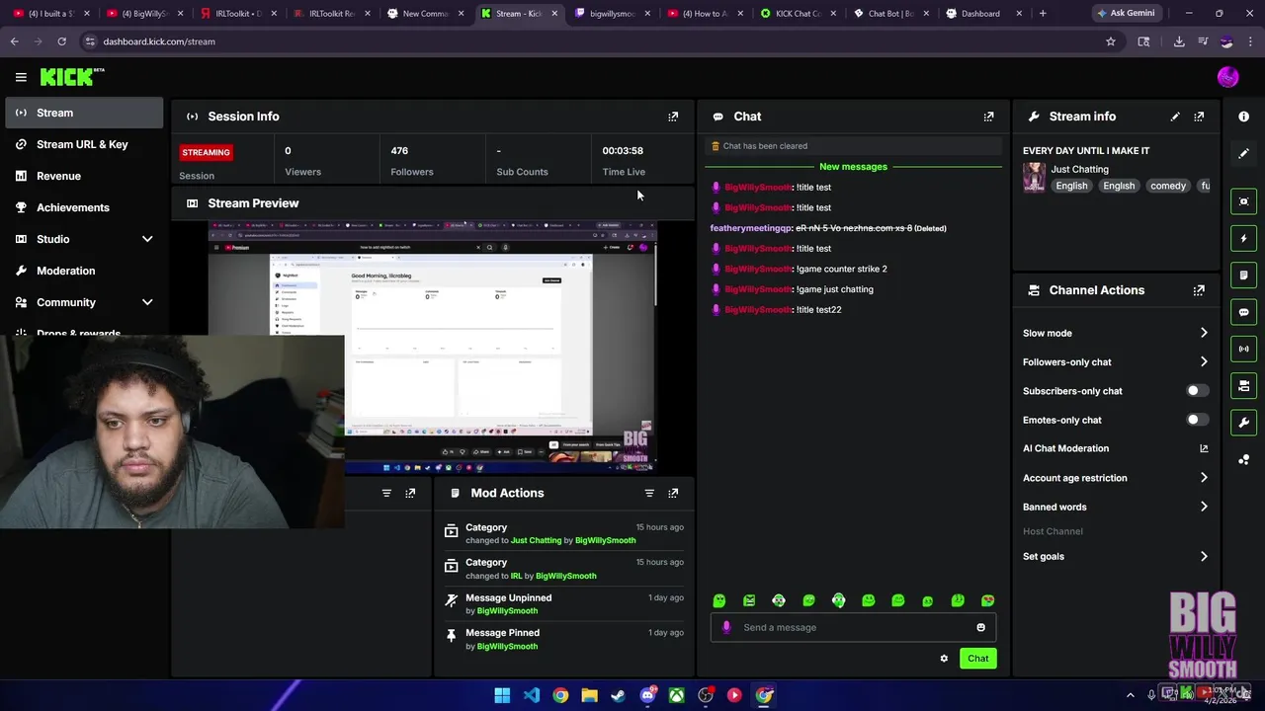Filter the panel left of Mod Actions
This screenshot has width=1265, height=711.
[386, 493]
